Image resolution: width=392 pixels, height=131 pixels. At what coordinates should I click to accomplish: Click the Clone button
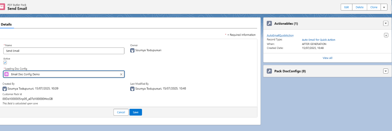point(374,7)
